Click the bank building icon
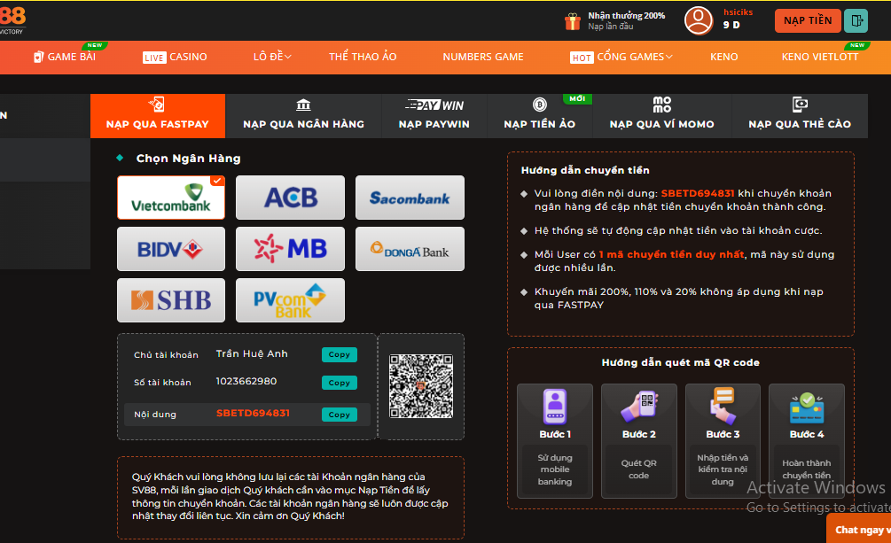Screen dimensions: 891x543 (303, 105)
